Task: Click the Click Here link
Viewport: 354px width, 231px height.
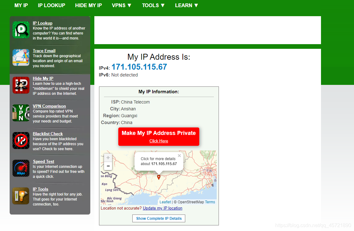Action: point(159,141)
